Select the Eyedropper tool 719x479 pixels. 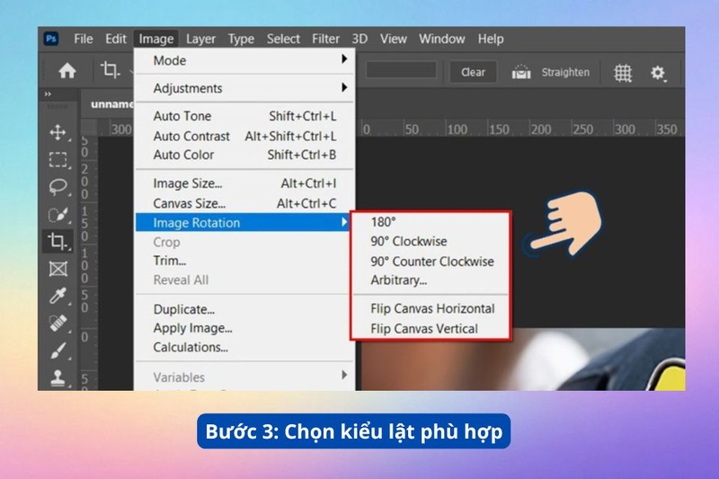click(x=58, y=296)
